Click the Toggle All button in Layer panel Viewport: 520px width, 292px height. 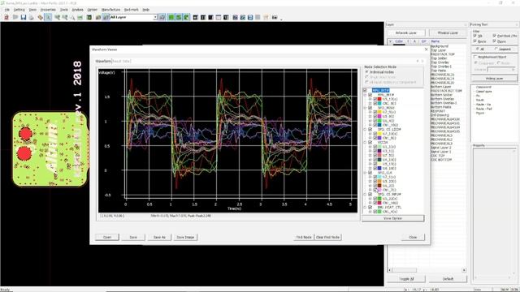[x=406, y=279]
